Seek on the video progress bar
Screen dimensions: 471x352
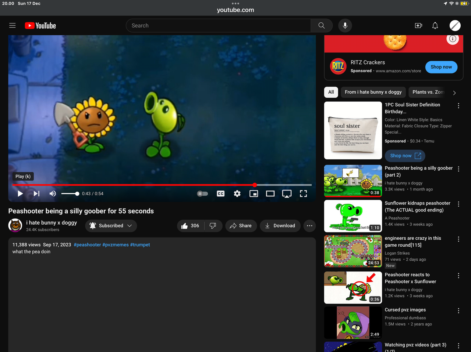click(162, 185)
